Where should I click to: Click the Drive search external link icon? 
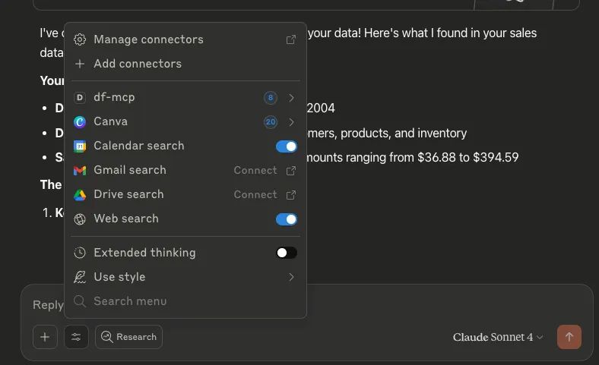click(291, 195)
